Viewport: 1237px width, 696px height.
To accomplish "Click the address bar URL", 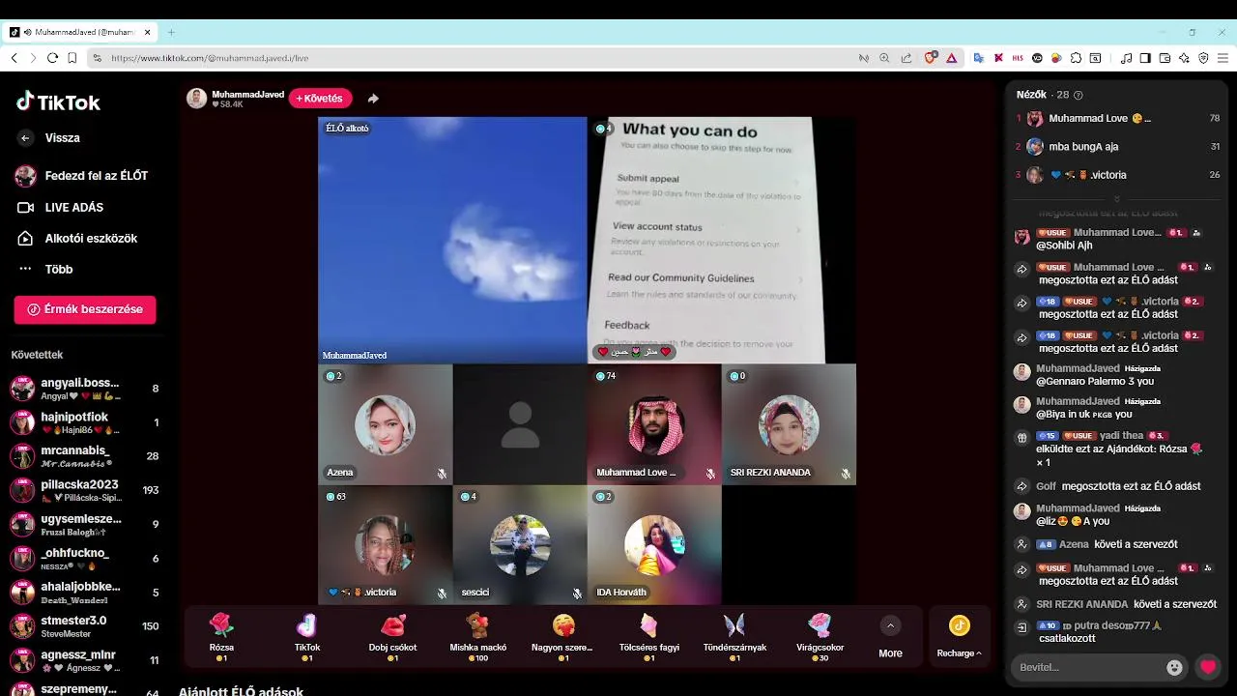I will coord(210,58).
